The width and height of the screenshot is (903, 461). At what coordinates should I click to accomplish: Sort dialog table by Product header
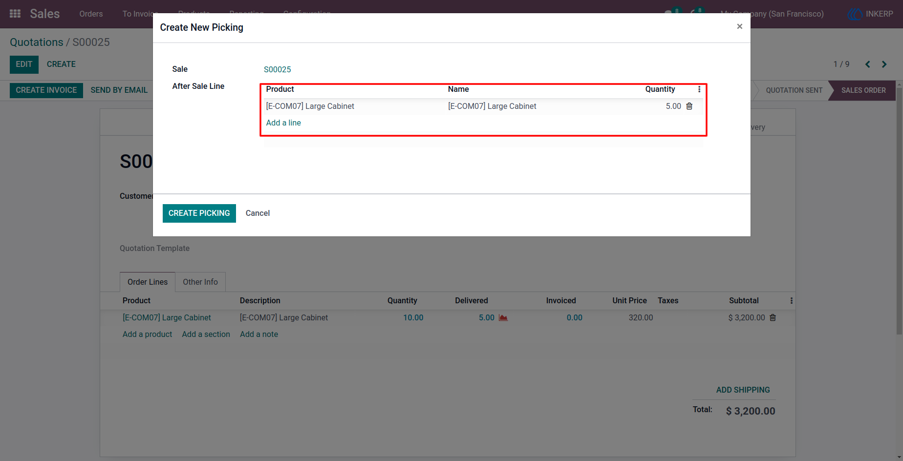coord(280,89)
